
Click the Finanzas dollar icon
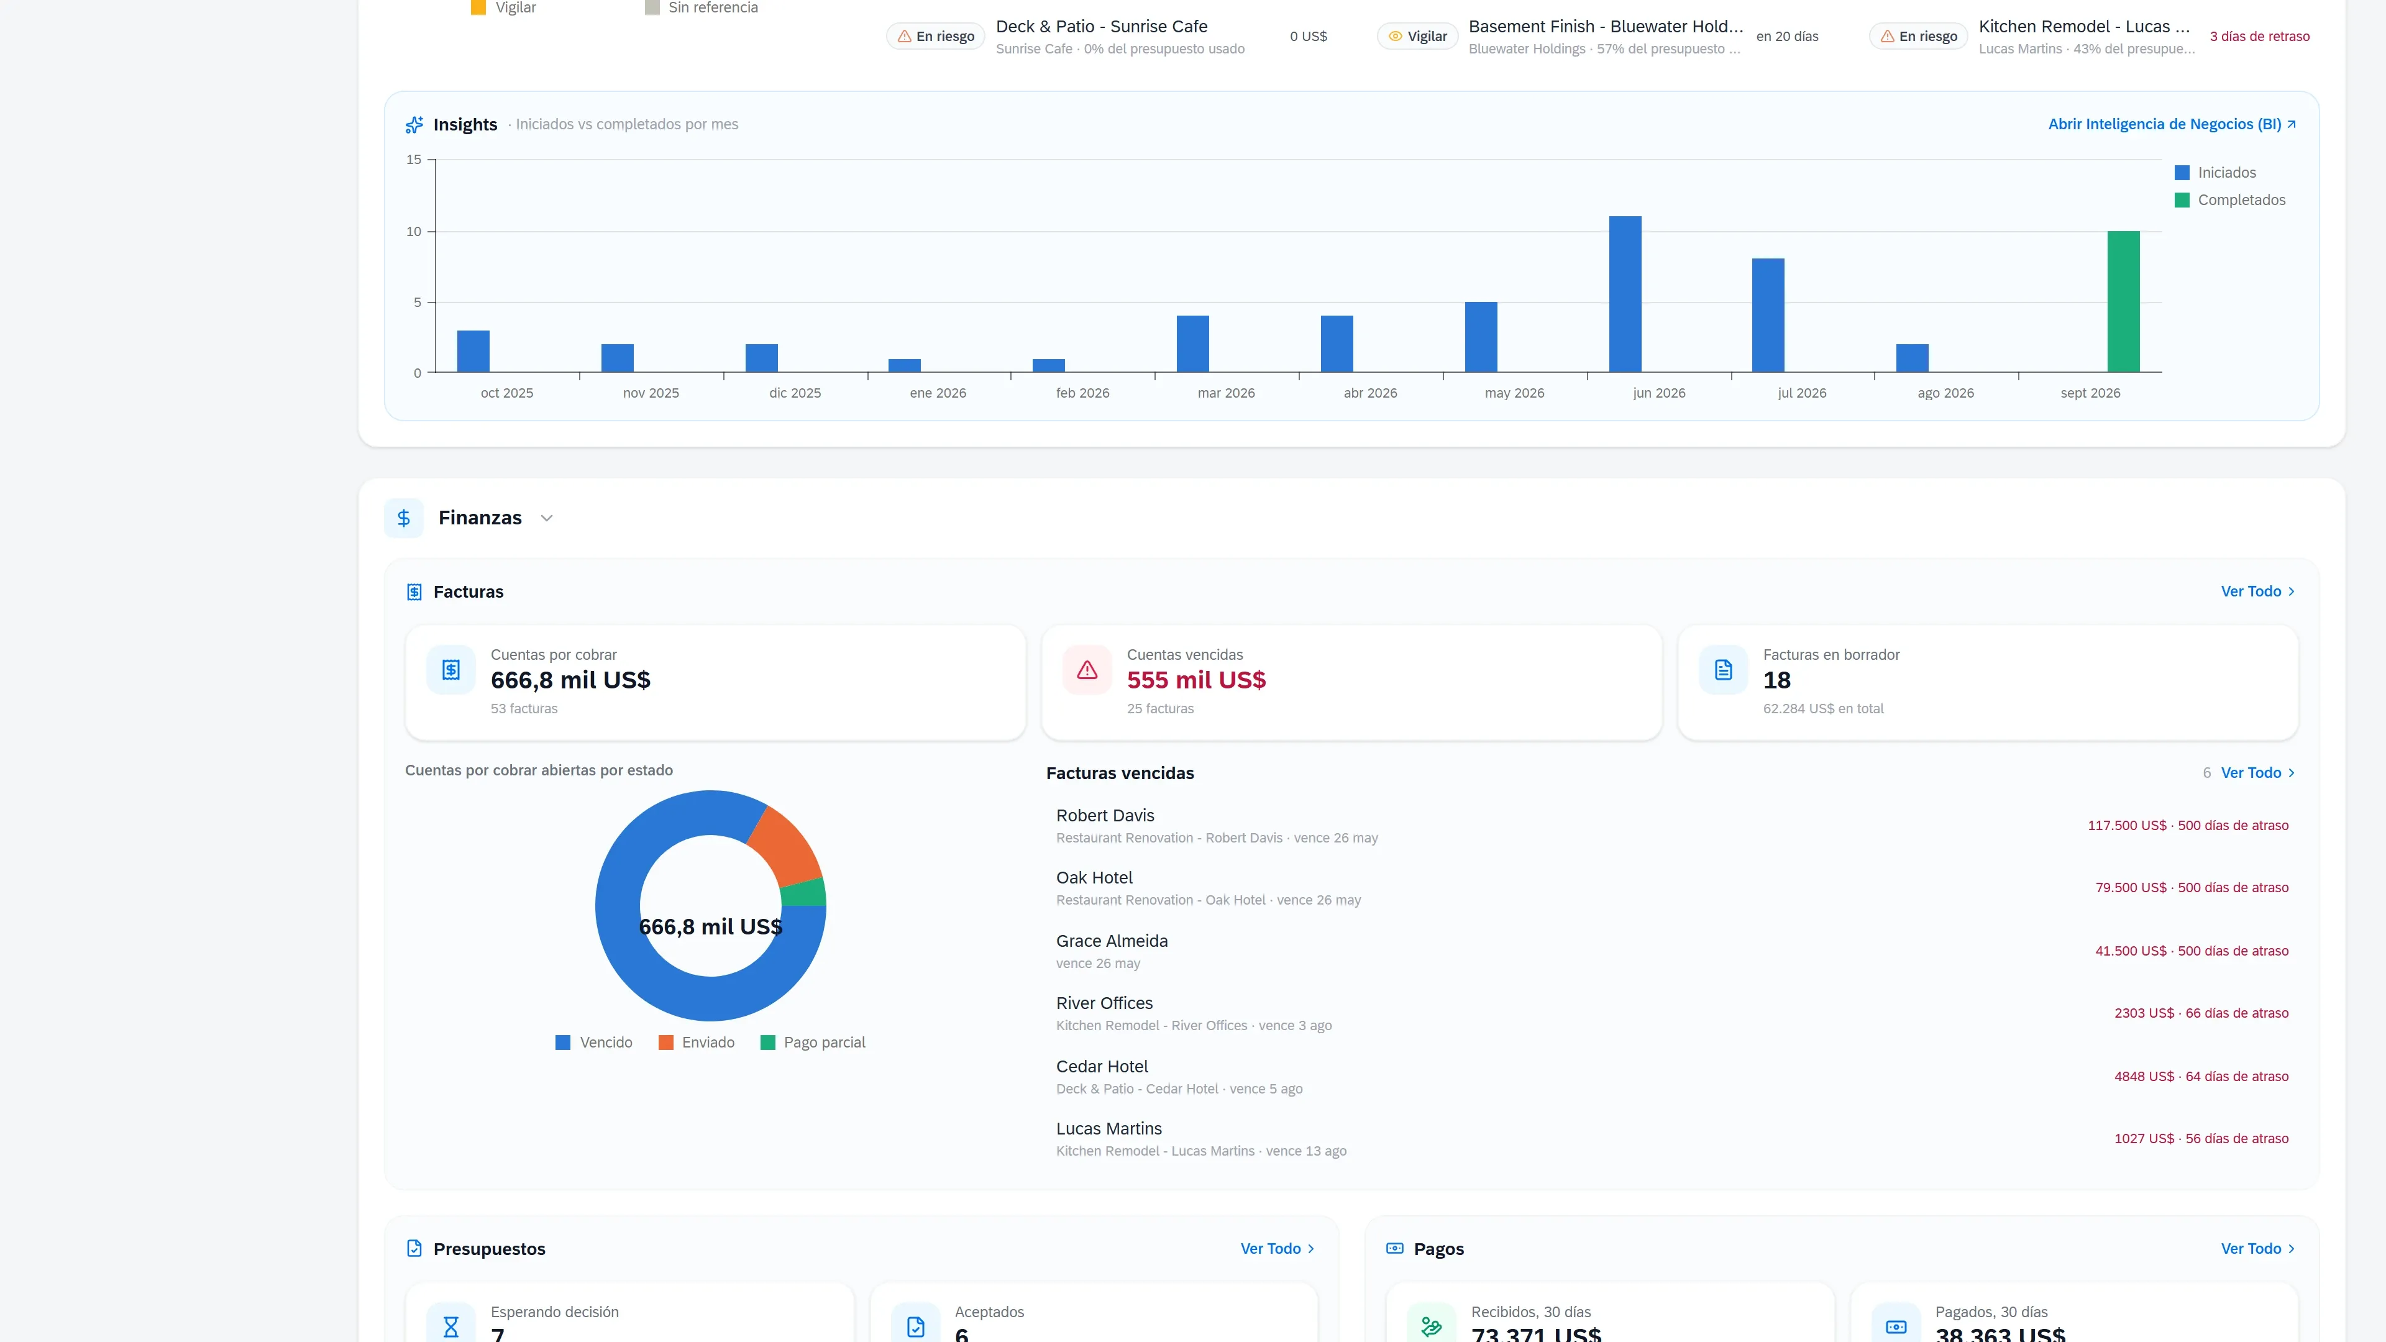pyautogui.click(x=404, y=519)
